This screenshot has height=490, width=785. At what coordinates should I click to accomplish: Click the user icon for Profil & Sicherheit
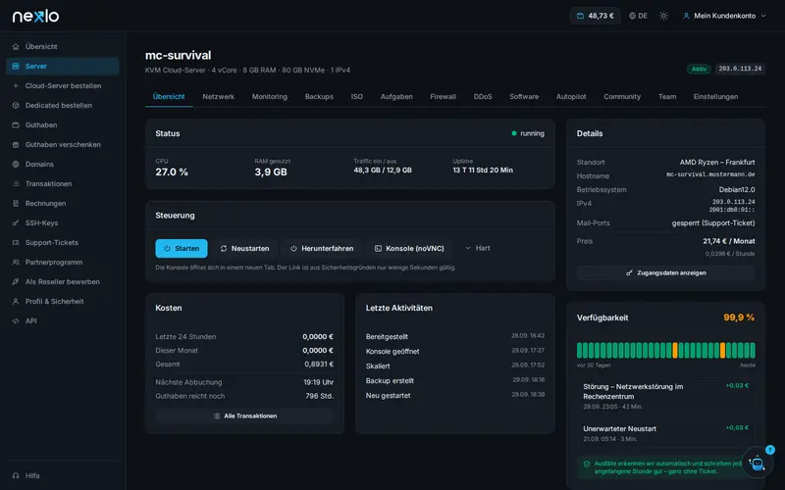point(16,302)
